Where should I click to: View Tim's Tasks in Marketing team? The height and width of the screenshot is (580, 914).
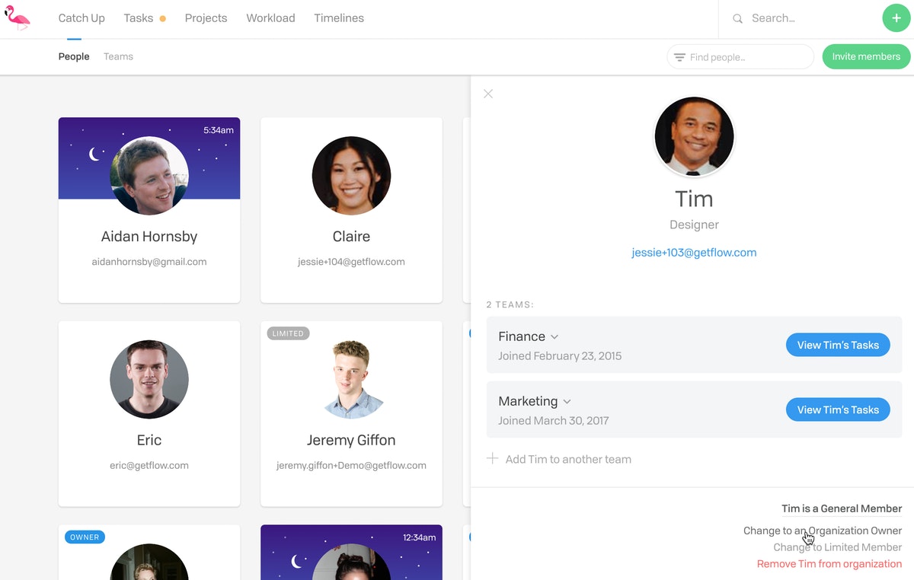click(x=838, y=410)
